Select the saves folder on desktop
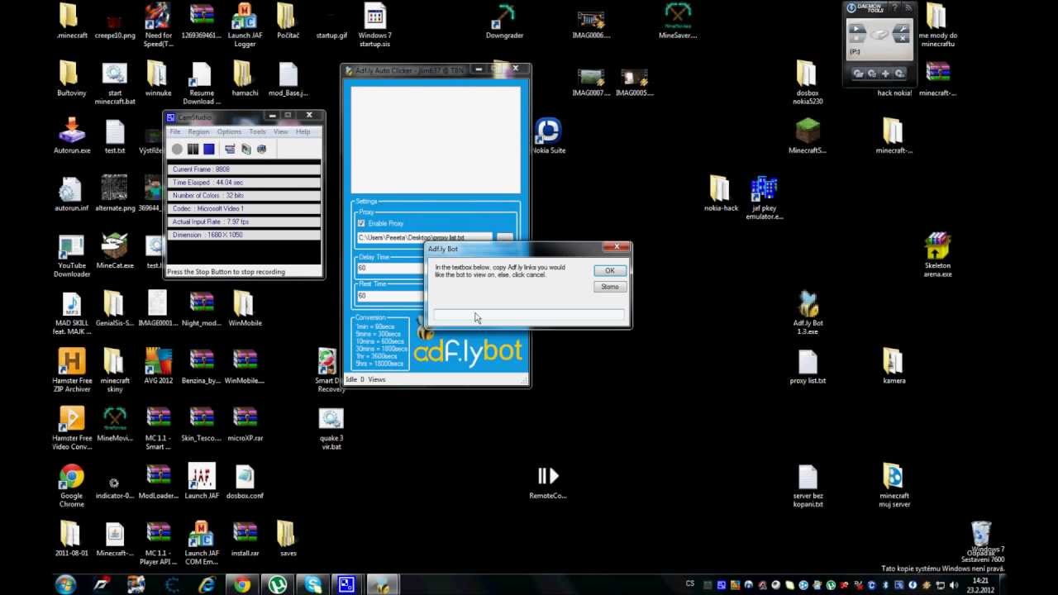1058x595 pixels. [x=288, y=539]
